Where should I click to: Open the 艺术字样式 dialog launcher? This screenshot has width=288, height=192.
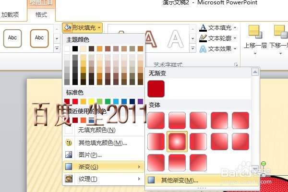pos(236,65)
